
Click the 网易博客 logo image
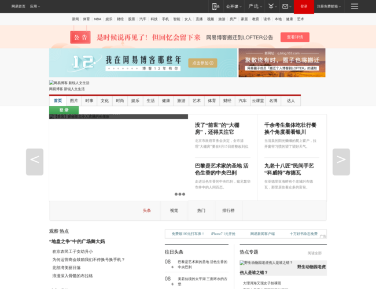pos(69,83)
